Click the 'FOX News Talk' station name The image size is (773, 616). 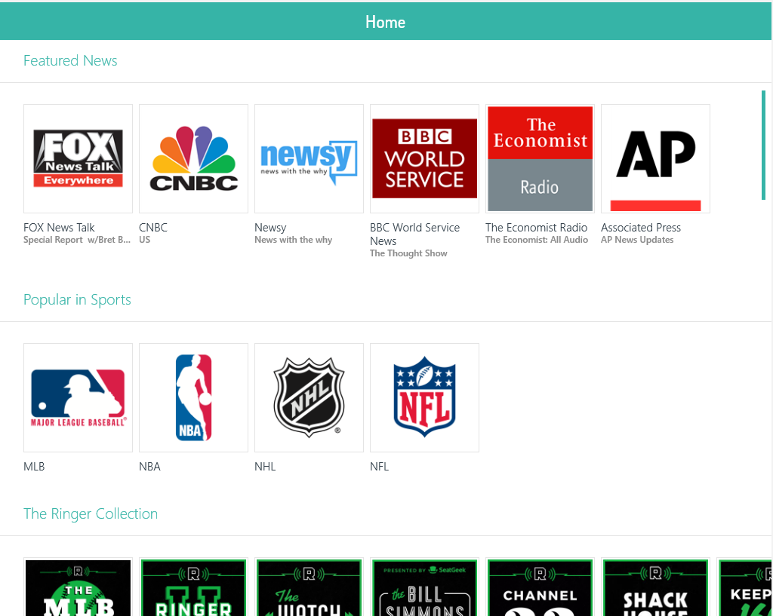pyautogui.click(x=59, y=228)
